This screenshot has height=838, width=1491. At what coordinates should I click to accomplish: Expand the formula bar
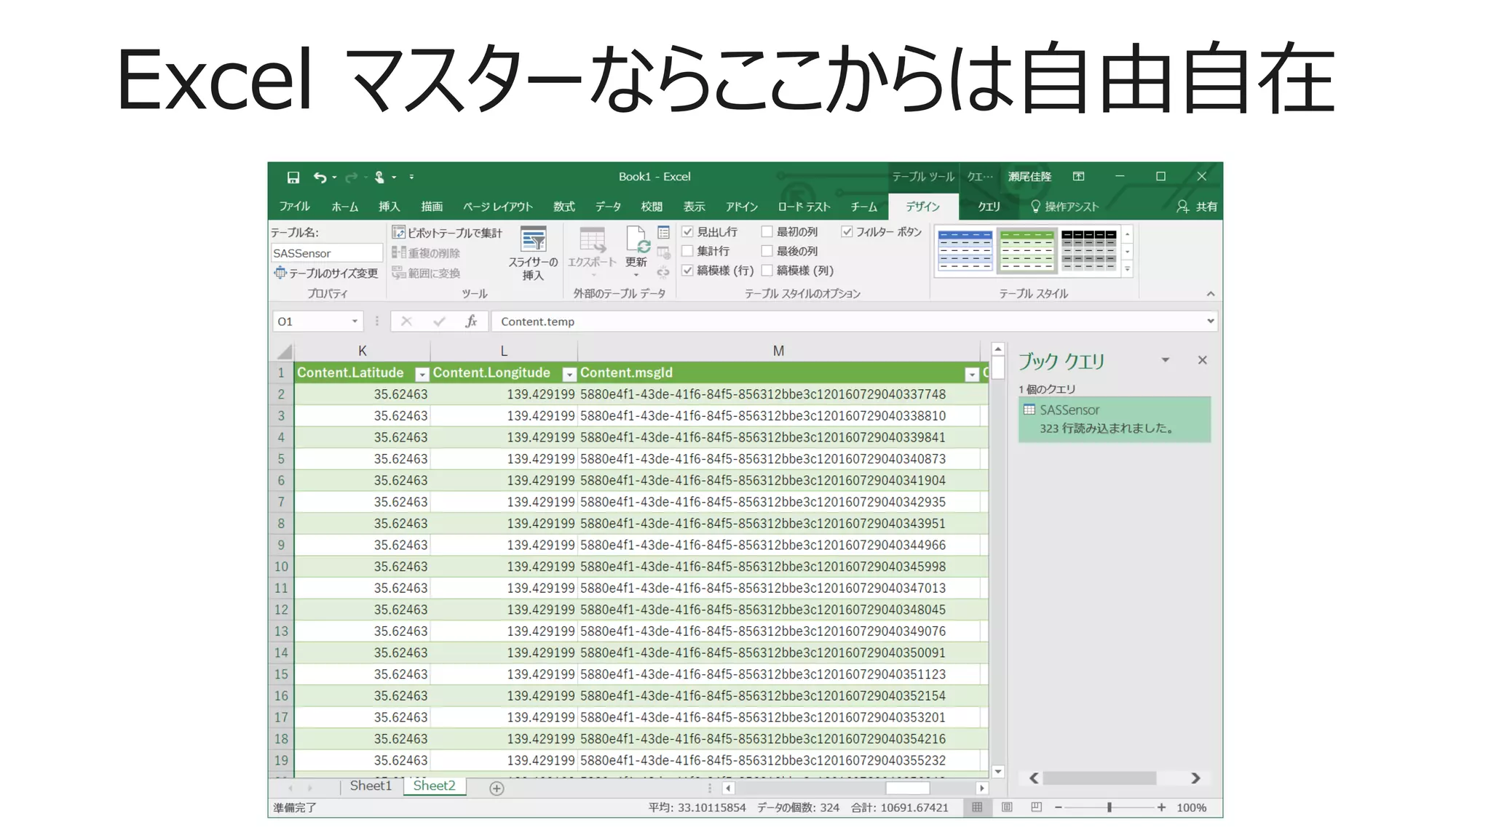1210,321
